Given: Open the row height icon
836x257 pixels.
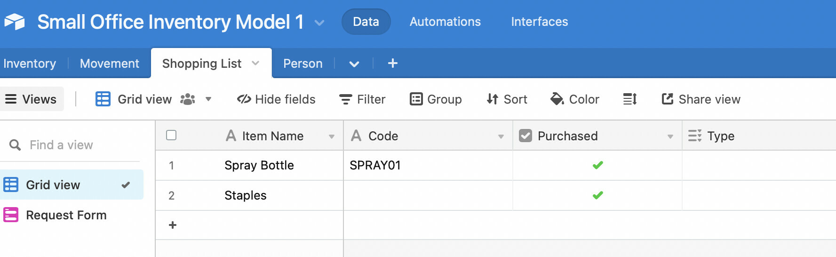Looking at the screenshot, I should [x=629, y=99].
